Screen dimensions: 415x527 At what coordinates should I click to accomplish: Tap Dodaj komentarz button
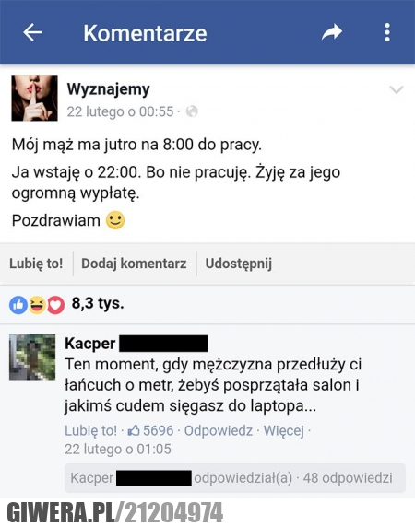[134, 263]
